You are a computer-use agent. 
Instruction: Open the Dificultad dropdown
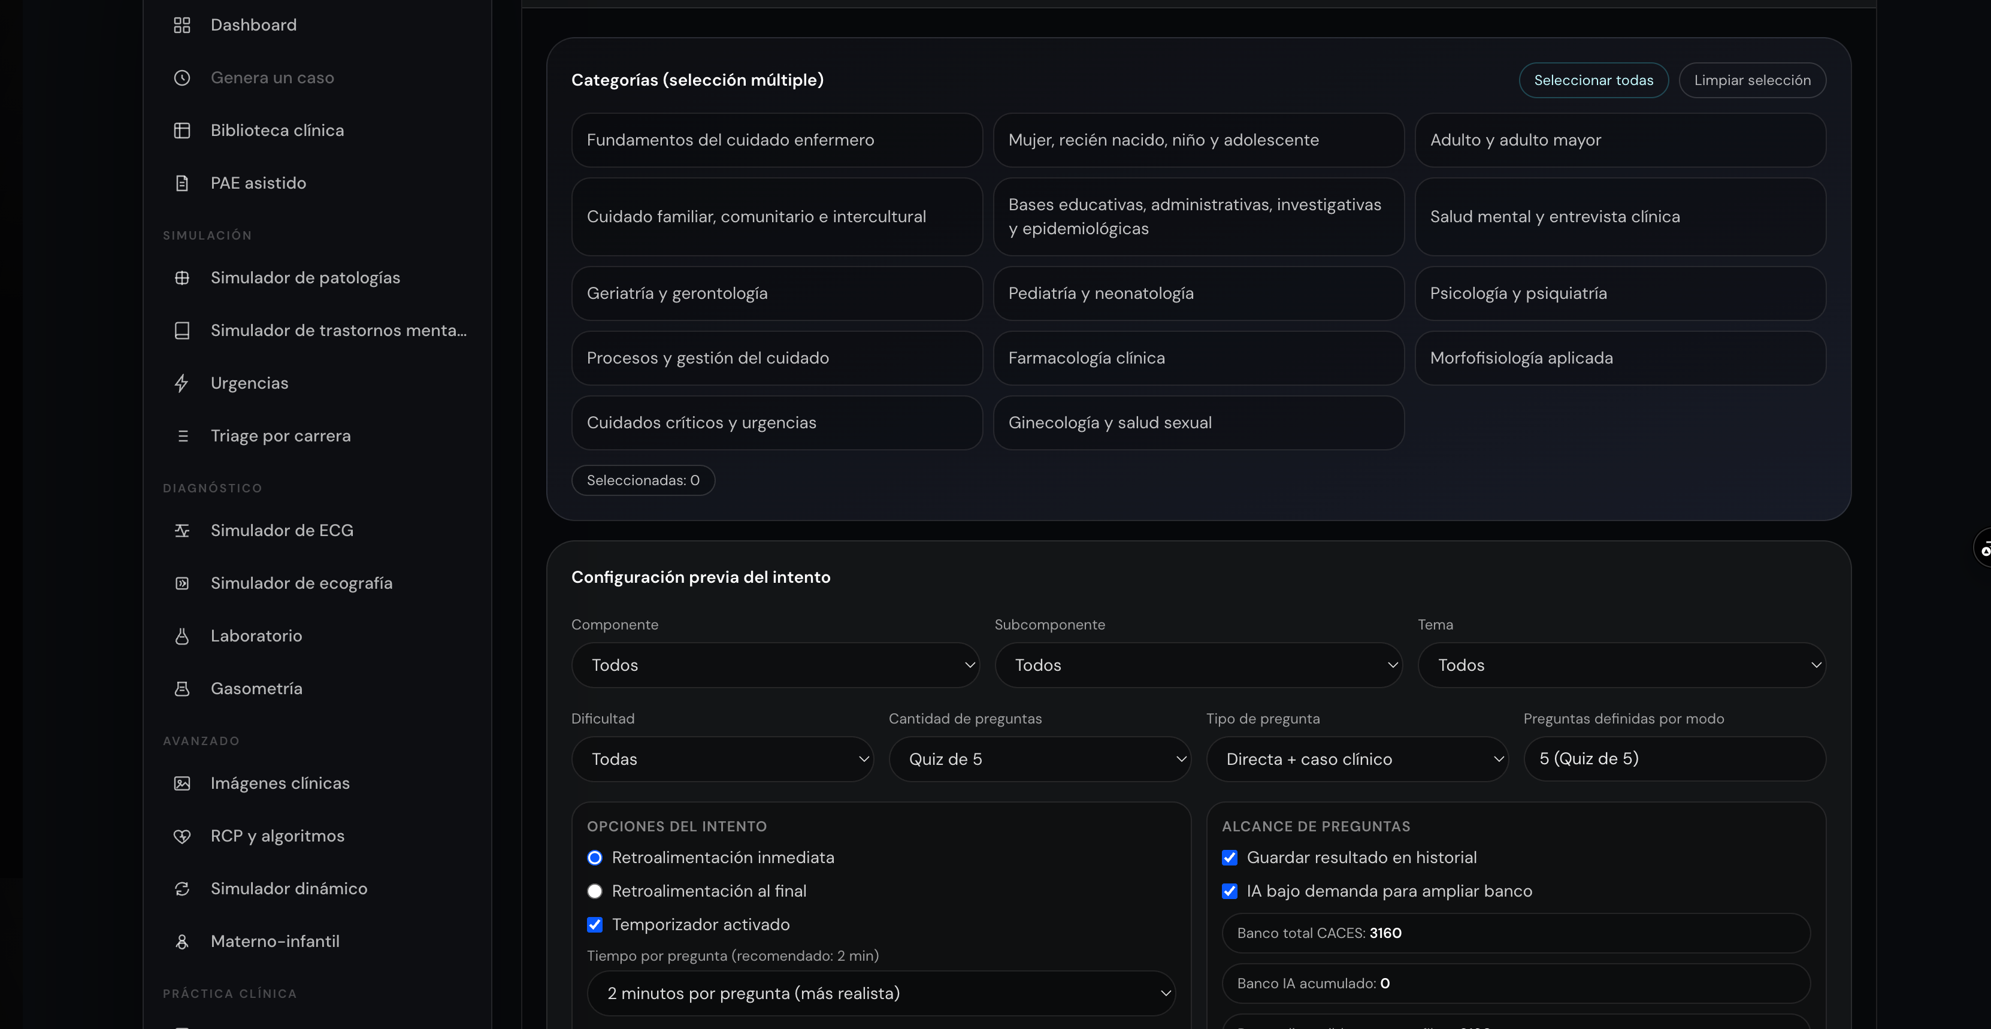pyautogui.click(x=722, y=759)
